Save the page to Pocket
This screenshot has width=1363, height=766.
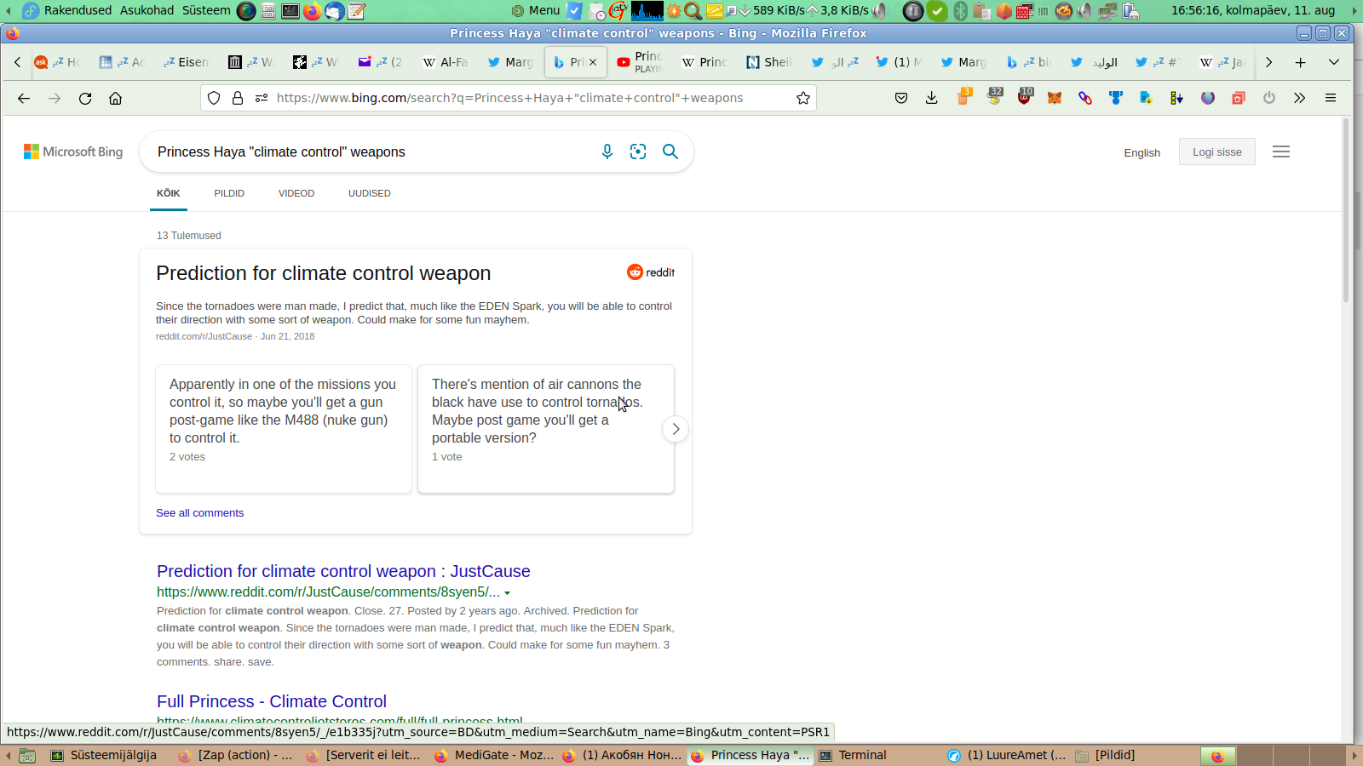(x=901, y=98)
